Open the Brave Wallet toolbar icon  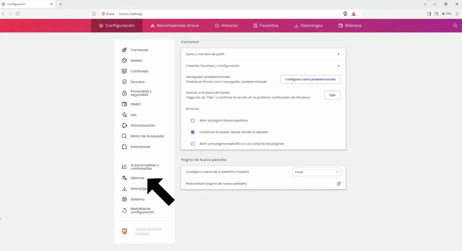436,14
